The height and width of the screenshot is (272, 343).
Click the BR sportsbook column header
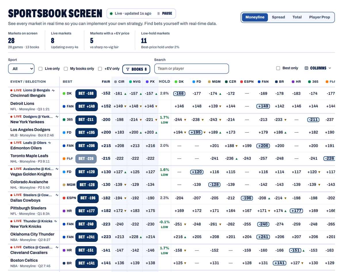point(280,82)
